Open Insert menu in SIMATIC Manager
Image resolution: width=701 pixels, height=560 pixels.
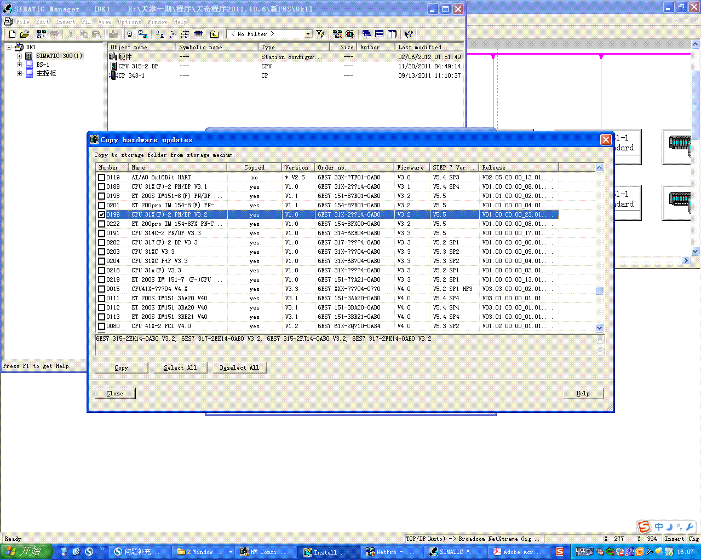tap(65, 22)
